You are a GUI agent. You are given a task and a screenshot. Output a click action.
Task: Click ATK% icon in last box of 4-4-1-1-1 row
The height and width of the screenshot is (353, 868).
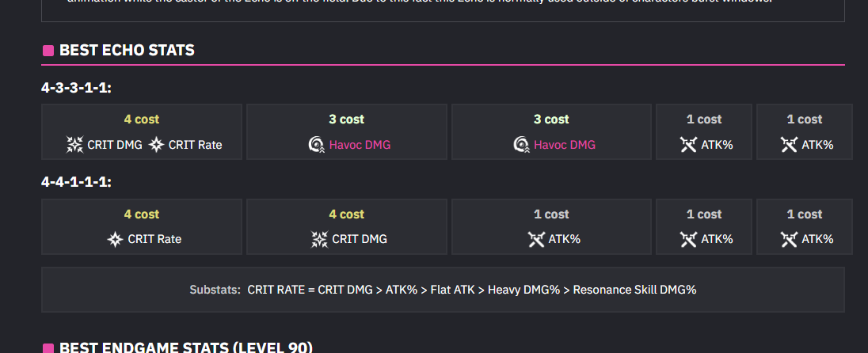[789, 239]
